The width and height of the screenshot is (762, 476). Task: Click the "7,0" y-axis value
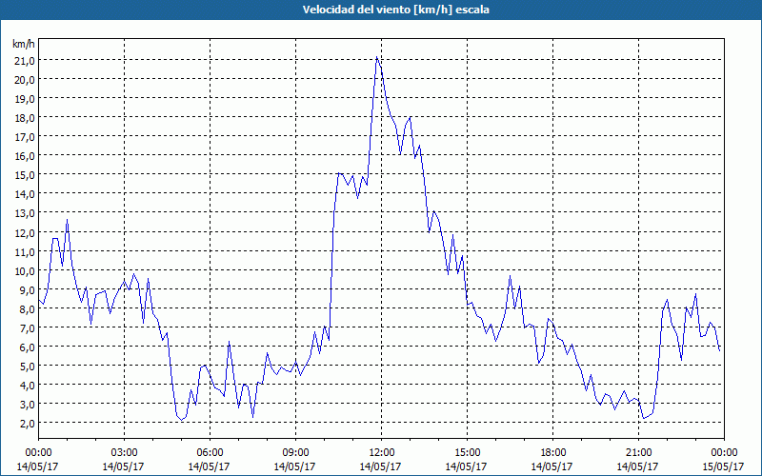coord(28,327)
